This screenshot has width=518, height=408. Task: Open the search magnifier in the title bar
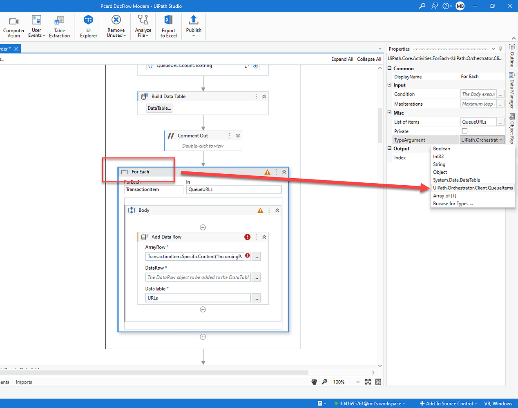tap(422, 6)
